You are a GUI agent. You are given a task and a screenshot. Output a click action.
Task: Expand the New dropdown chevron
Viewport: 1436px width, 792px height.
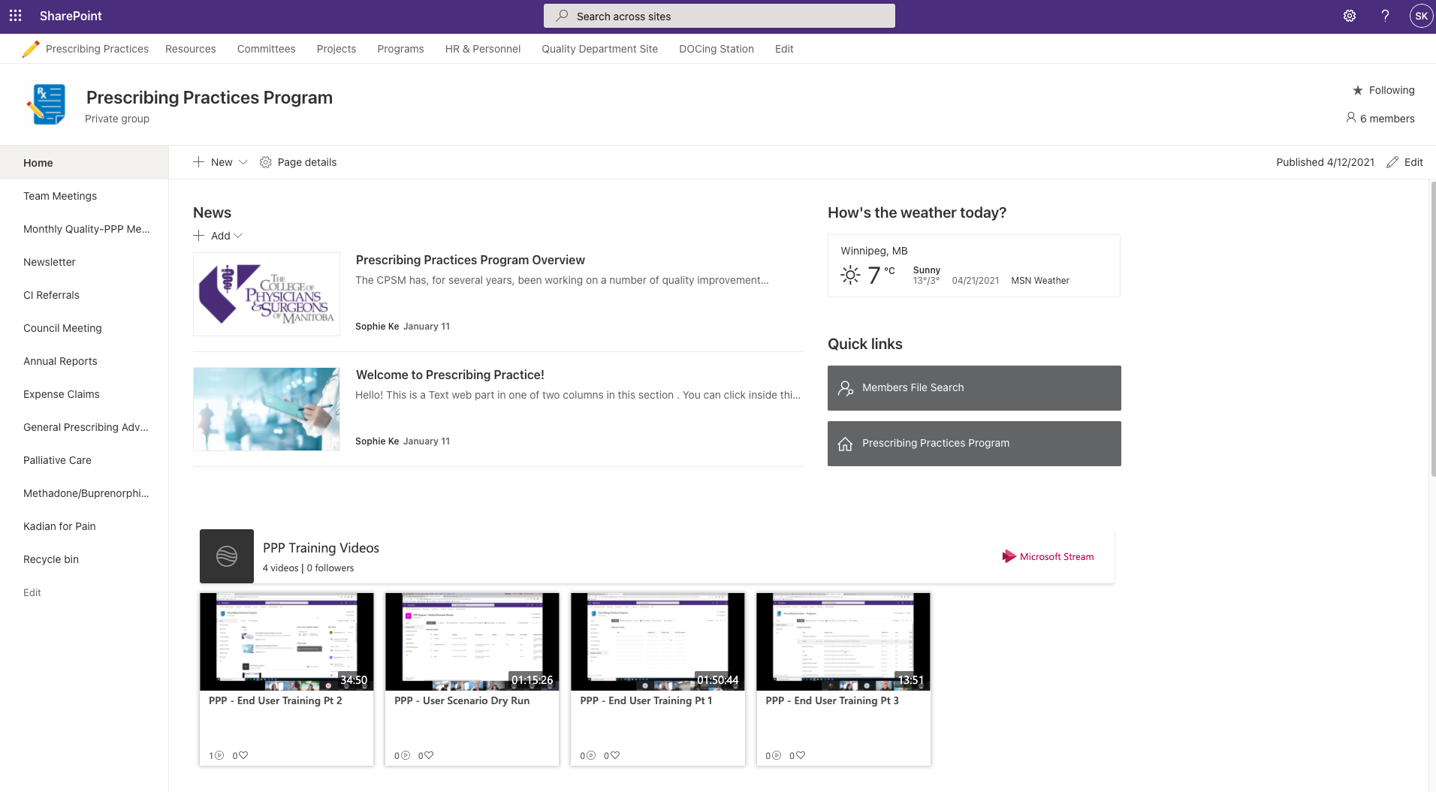(x=243, y=162)
